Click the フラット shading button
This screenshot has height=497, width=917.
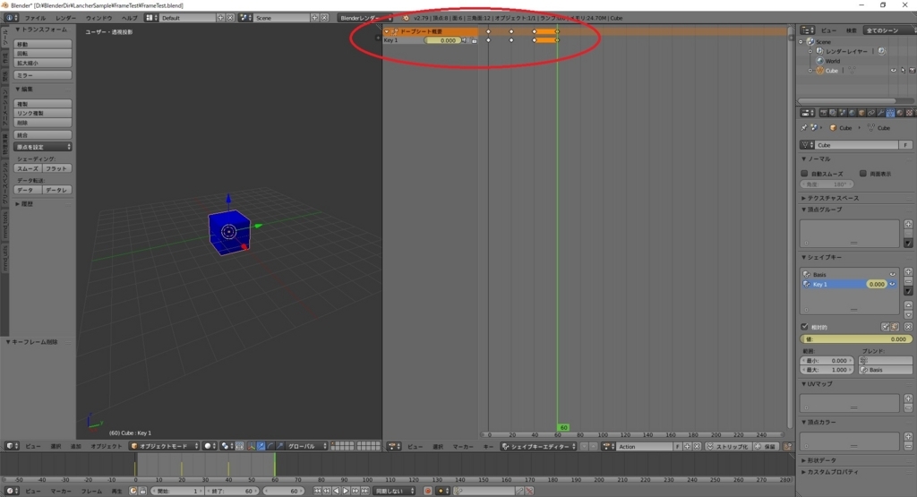[x=56, y=168]
